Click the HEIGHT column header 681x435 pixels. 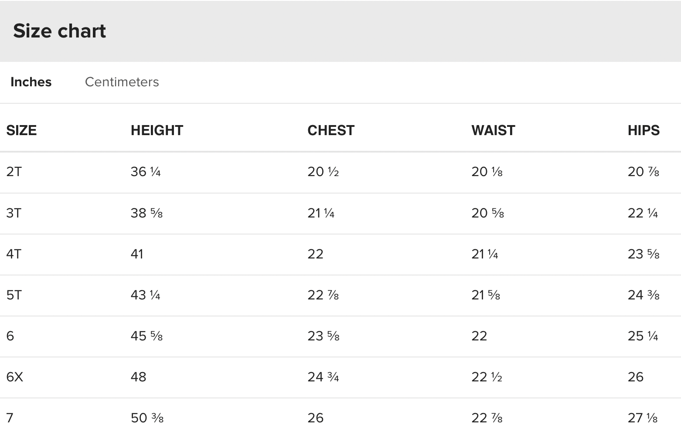(157, 130)
